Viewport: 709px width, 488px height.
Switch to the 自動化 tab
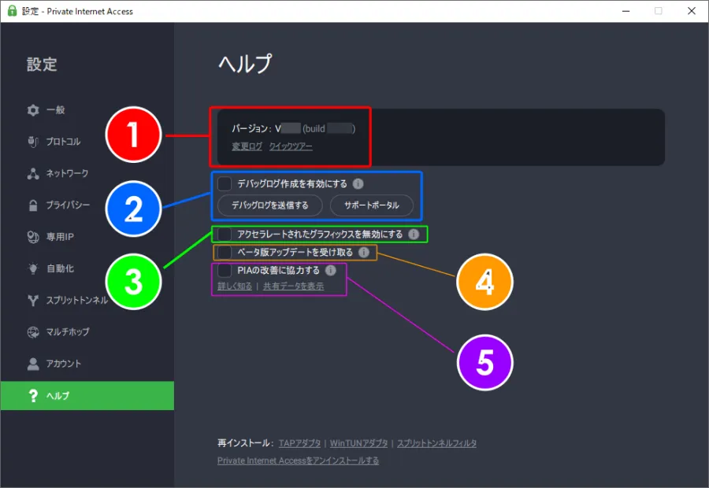pos(87,268)
